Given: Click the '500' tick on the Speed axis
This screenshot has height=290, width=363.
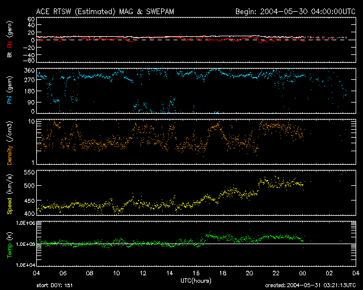Looking at the screenshot, I should click(29, 186).
